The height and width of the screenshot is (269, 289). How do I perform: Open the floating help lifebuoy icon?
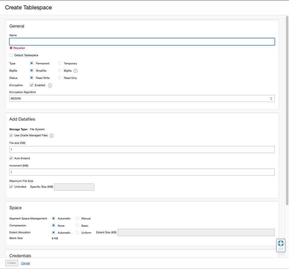pyautogui.click(x=281, y=243)
